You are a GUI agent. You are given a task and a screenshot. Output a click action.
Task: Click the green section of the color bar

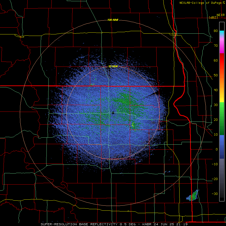(222, 119)
